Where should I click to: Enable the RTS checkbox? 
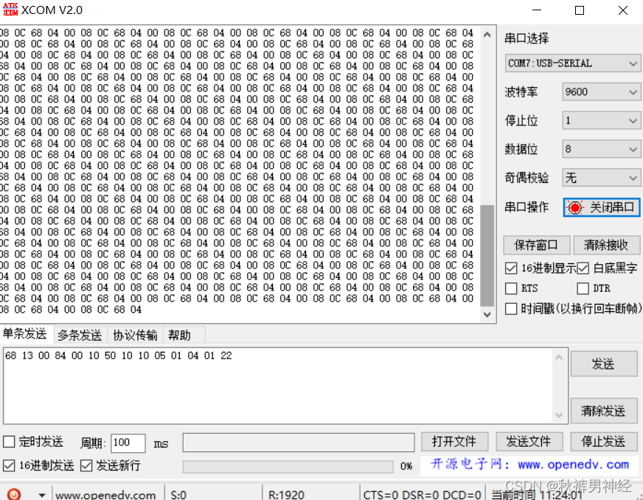pos(510,288)
